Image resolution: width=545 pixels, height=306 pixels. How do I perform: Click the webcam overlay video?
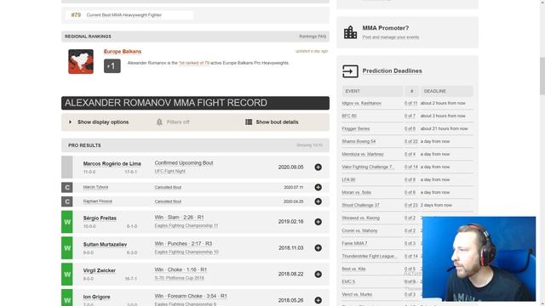coord(479,258)
